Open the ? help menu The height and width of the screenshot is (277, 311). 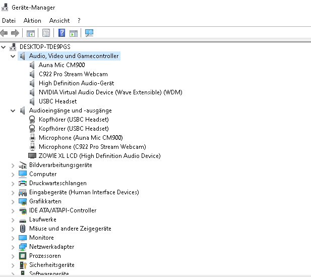pyautogui.click(x=79, y=21)
